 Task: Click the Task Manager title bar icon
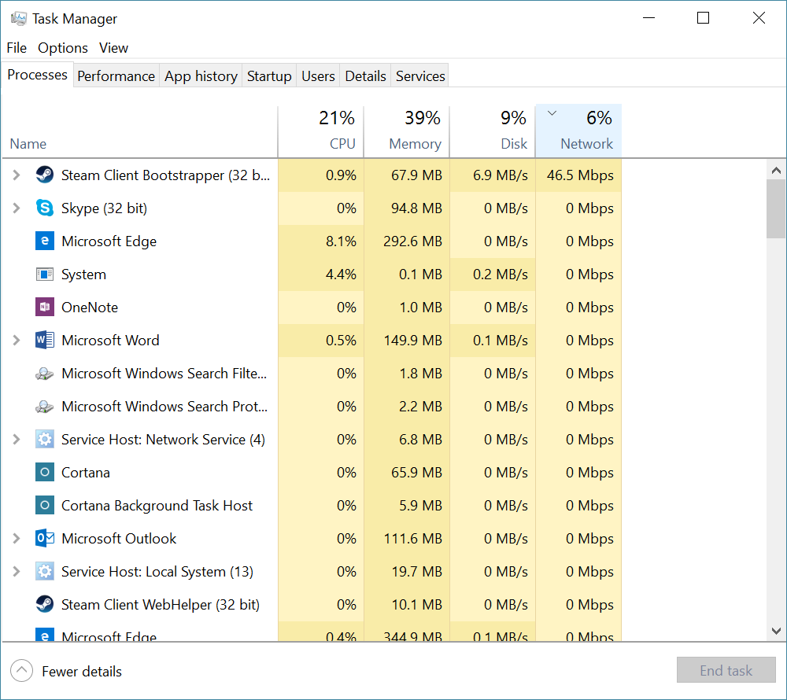click(x=16, y=17)
